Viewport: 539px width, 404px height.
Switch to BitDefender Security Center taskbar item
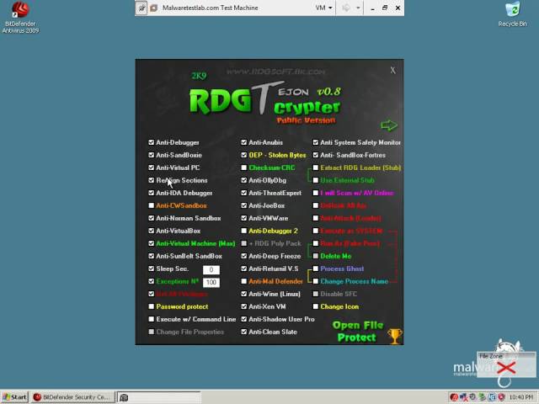point(72,397)
